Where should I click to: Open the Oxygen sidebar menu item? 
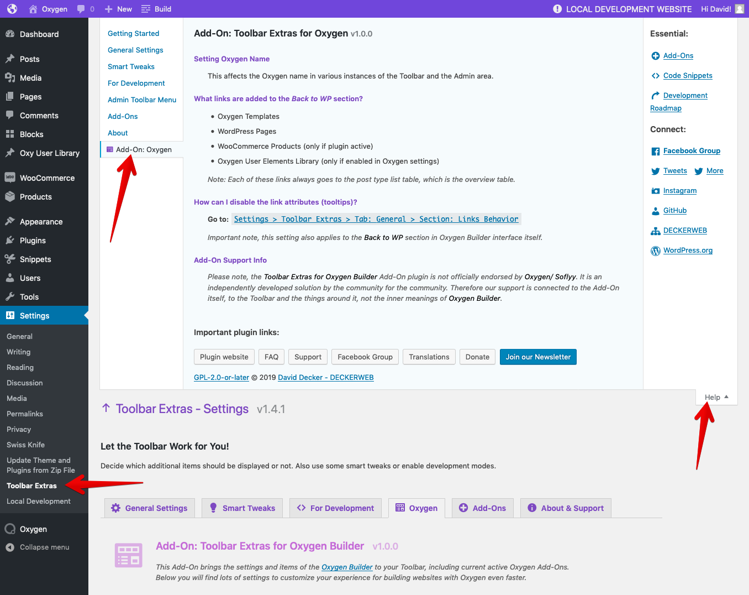(x=44, y=529)
